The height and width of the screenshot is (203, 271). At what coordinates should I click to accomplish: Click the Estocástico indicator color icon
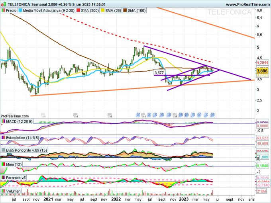pyautogui.click(x=3, y=138)
